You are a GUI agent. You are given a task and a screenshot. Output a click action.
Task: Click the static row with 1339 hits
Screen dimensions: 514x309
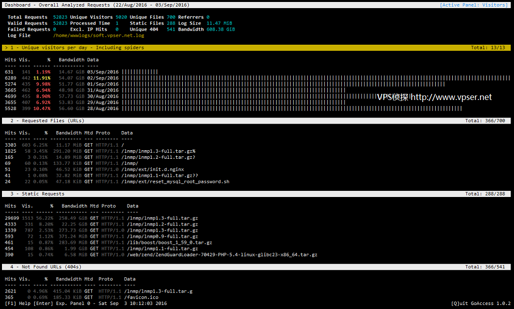pos(101,230)
